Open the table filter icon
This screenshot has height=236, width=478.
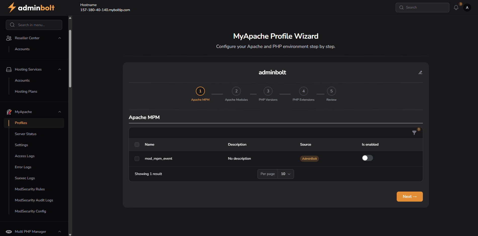pyautogui.click(x=414, y=133)
